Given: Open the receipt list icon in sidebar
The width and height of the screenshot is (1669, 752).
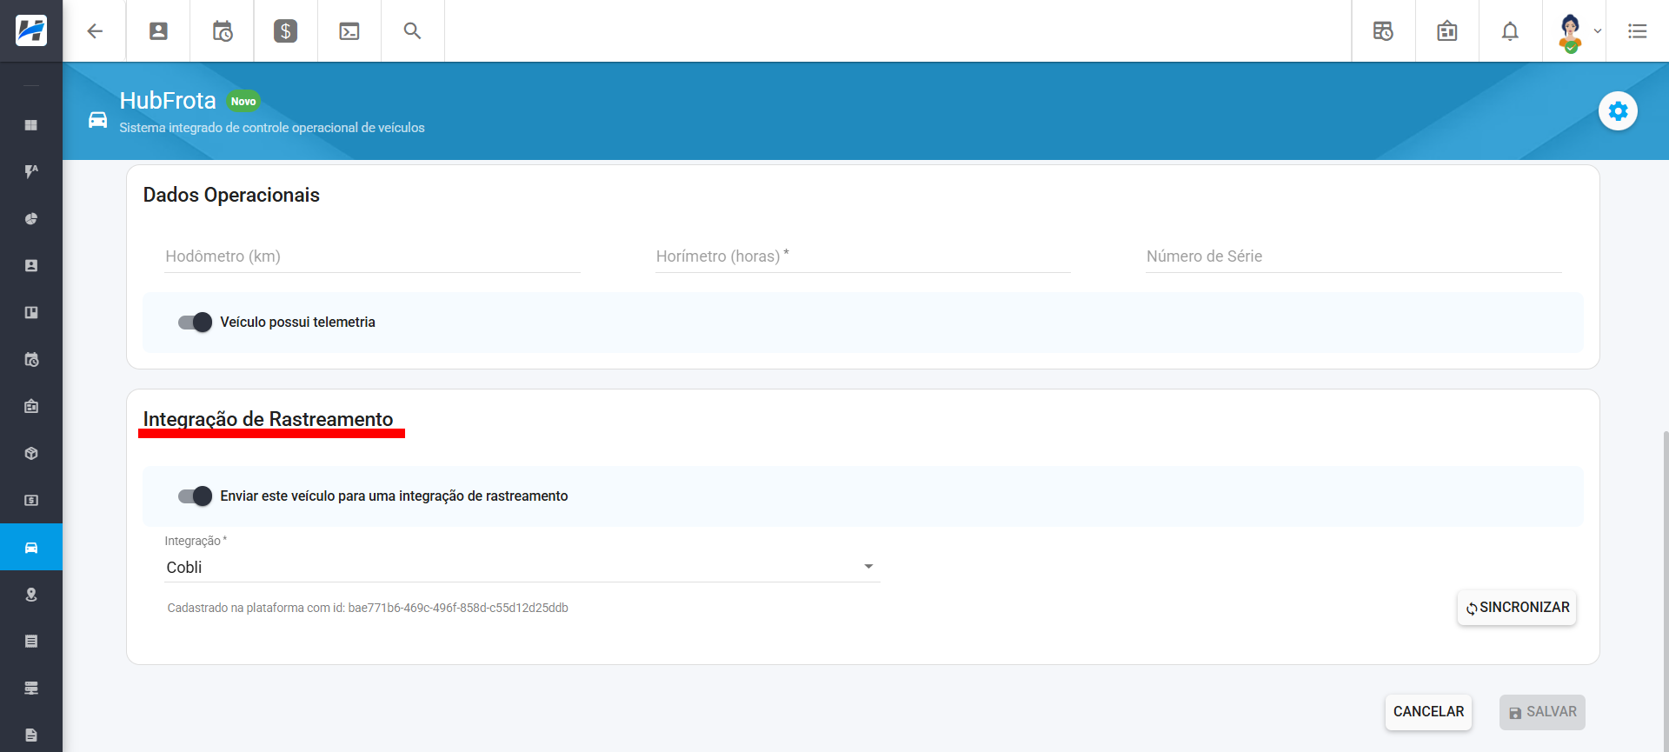Looking at the screenshot, I should [31, 642].
